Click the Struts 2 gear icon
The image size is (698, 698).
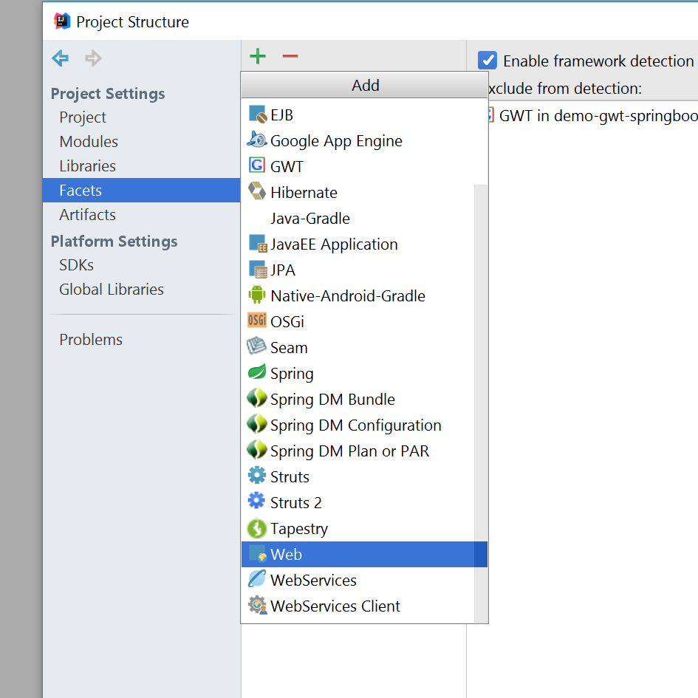pos(256,501)
